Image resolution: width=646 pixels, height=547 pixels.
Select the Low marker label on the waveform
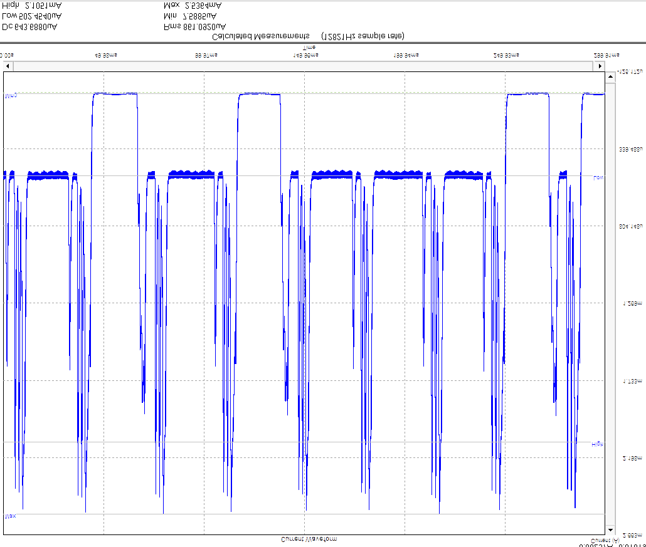(x=598, y=178)
